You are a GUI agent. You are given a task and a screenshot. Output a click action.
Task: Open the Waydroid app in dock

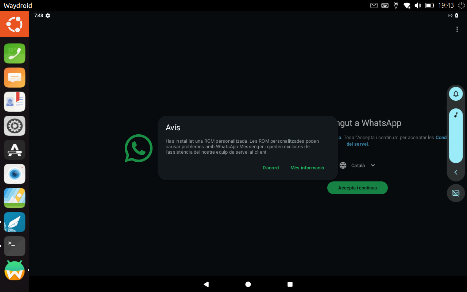click(x=15, y=270)
